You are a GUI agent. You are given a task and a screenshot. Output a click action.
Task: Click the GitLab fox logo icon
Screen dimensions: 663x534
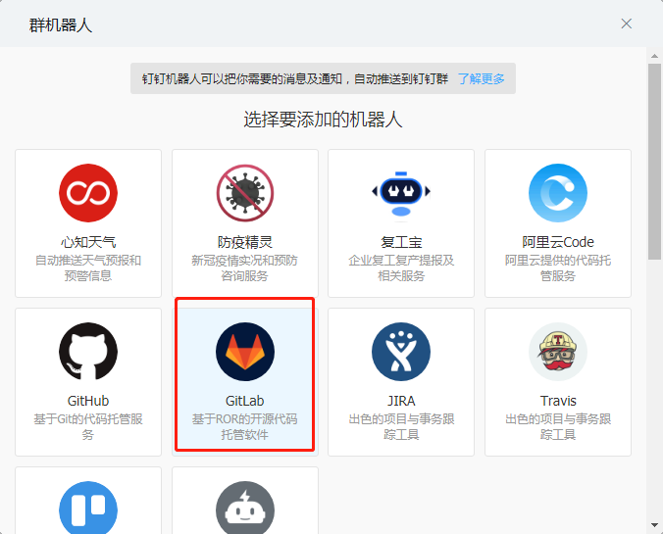click(x=245, y=352)
